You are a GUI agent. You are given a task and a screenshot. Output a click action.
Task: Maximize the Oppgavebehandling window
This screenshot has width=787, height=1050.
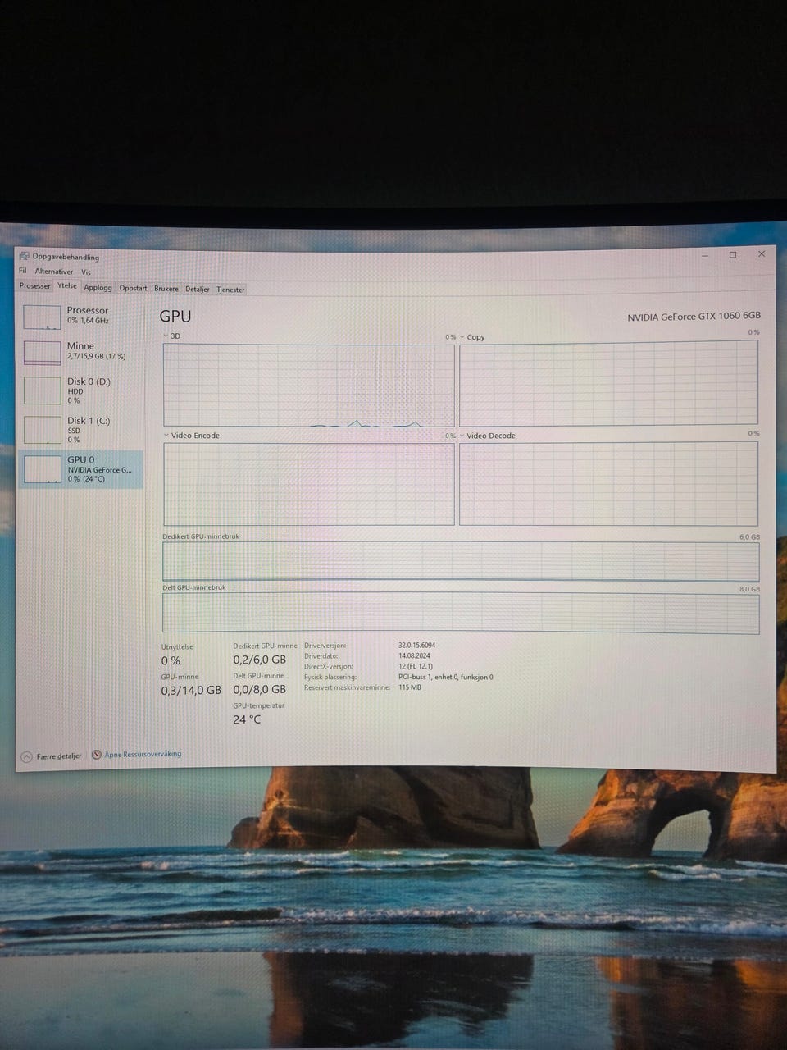(733, 254)
